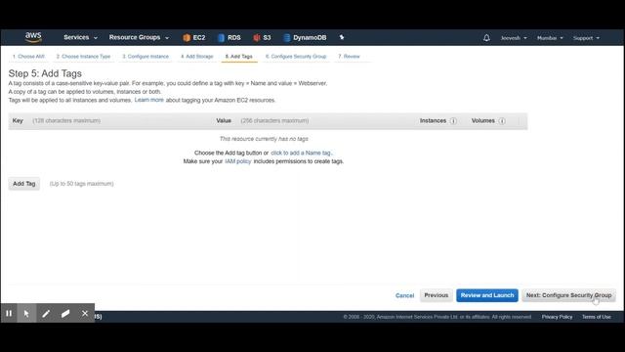Image resolution: width=625 pixels, height=352 pixels.
Task: Click the Previous button
Action: click(437, 295)
